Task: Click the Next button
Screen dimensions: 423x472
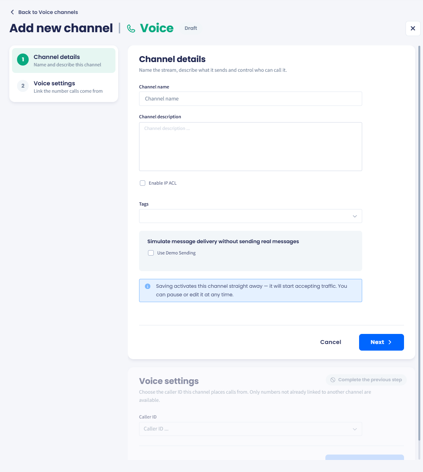Action: point(382,342)
